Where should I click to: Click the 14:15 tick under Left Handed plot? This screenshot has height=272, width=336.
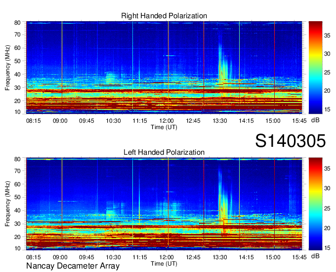click(246, 257)
